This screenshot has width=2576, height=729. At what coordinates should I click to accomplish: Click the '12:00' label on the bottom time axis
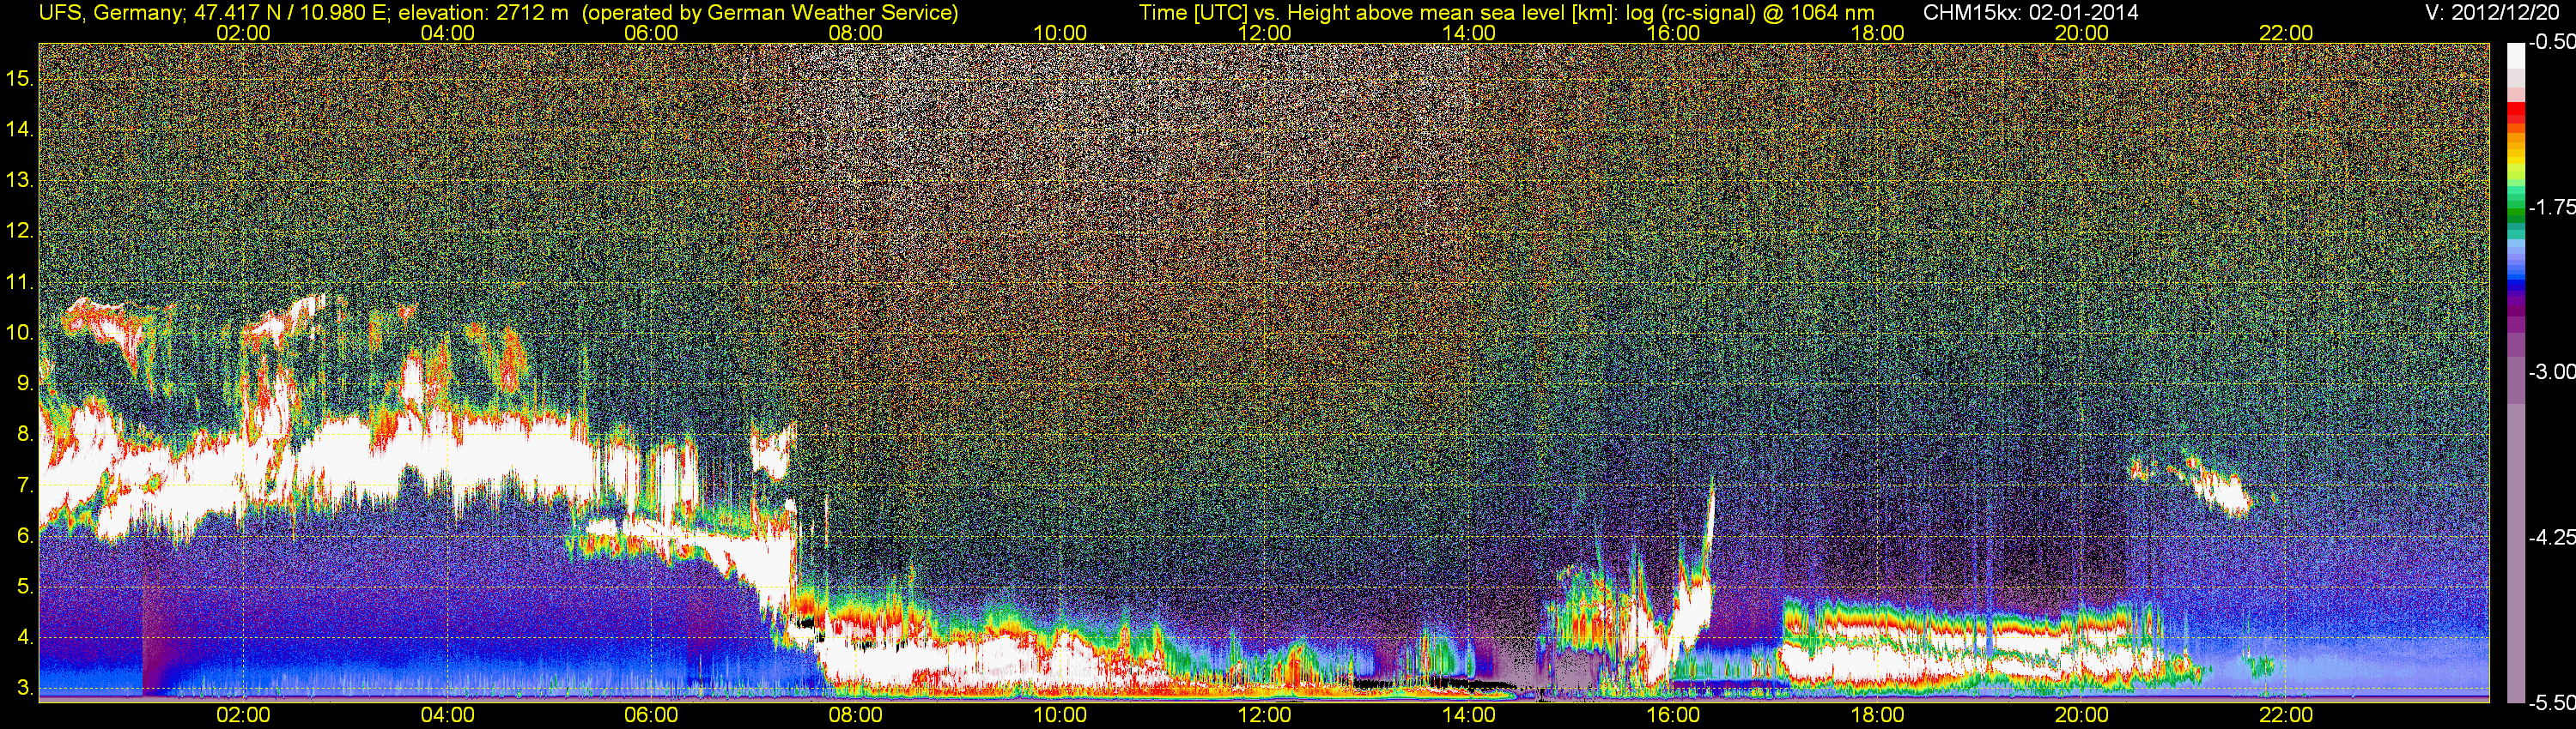coord(1264,715)
